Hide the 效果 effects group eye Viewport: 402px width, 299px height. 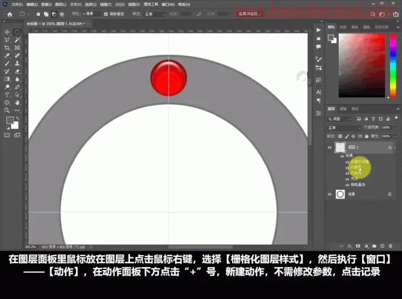(342, 156)
